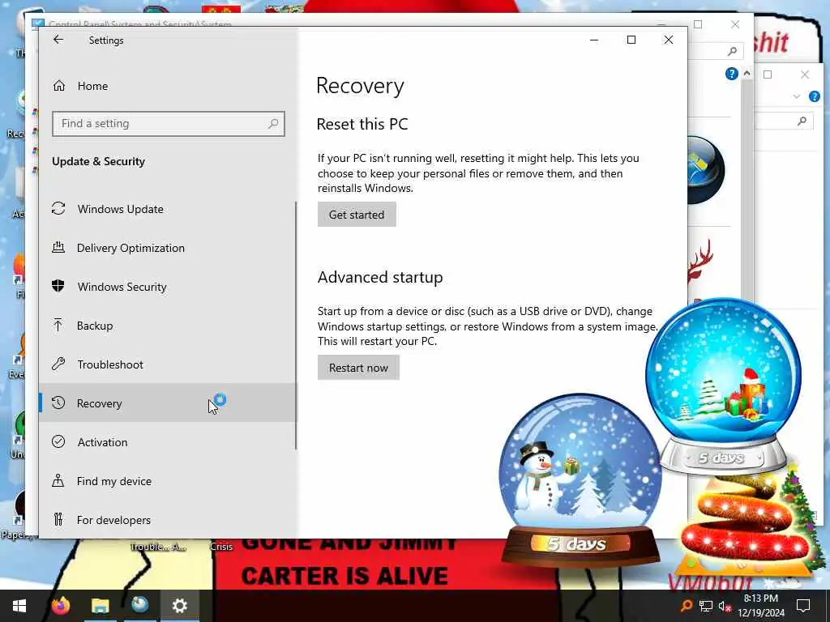Launch Firefox from the taskbar
Viewport: 830px width, 622px height.
pyautogui.click(x=60, y=606)
